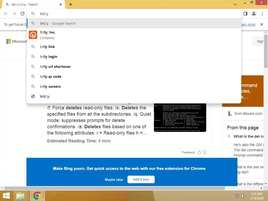Open 'What is the del co...' question

[x=249, y=136]
